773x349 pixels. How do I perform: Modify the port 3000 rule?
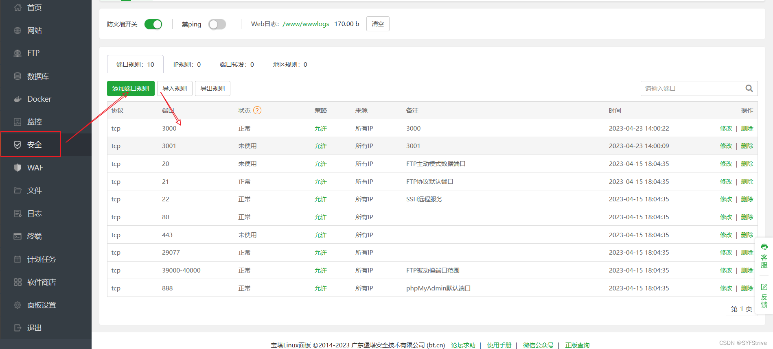pos(726,128)
